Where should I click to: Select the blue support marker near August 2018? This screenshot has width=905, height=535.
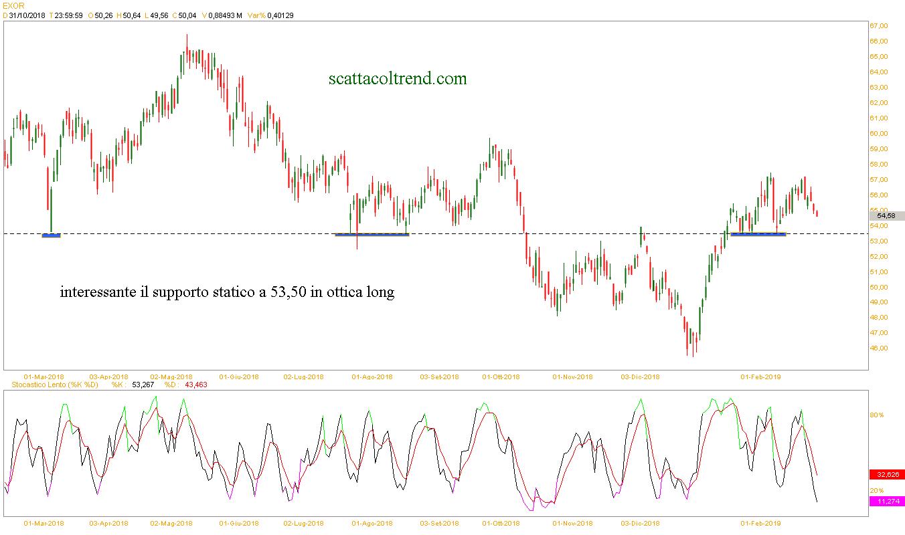tap(372, 234)
